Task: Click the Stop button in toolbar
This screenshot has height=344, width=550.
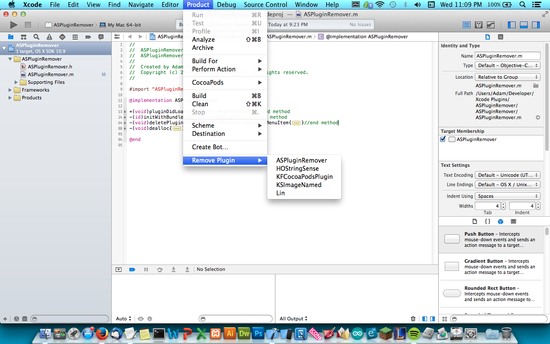Action: tap(27, 25)
